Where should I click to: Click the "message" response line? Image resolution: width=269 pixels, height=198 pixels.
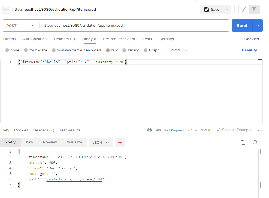(x=42, y=174)
